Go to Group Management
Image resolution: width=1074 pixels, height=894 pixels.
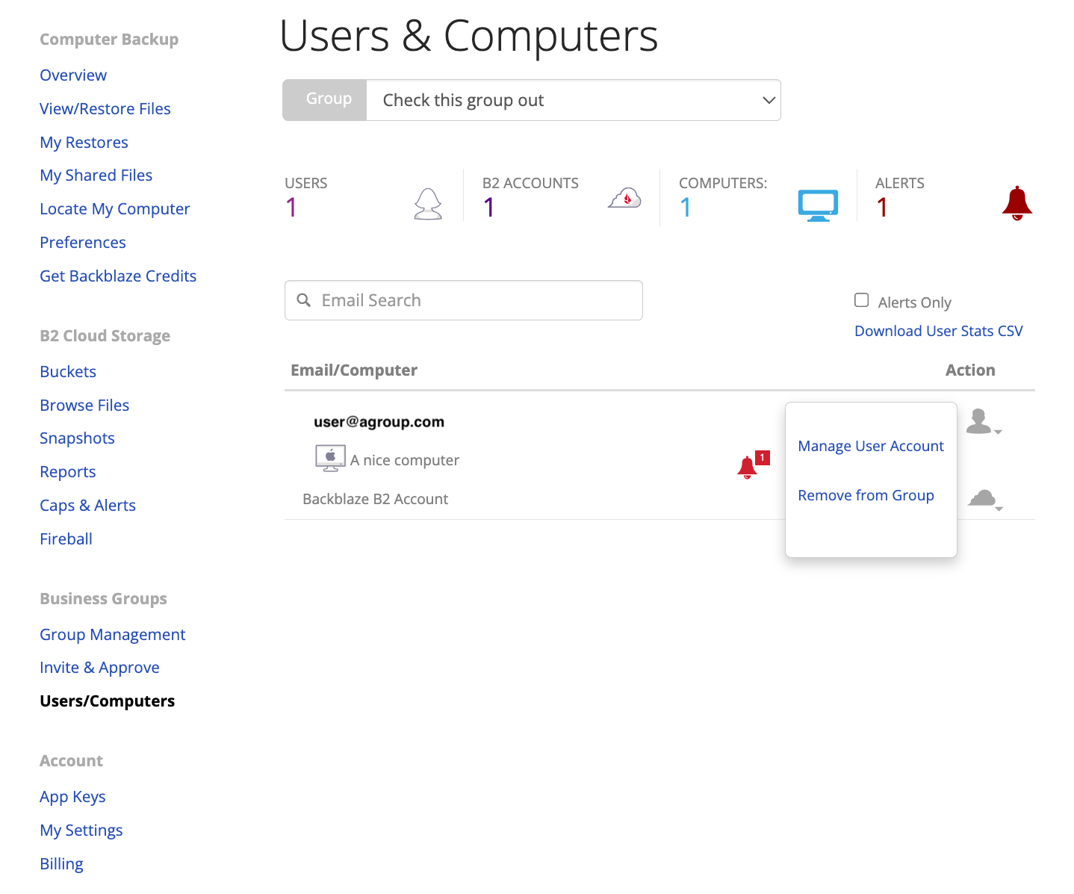tap(113, 635)
